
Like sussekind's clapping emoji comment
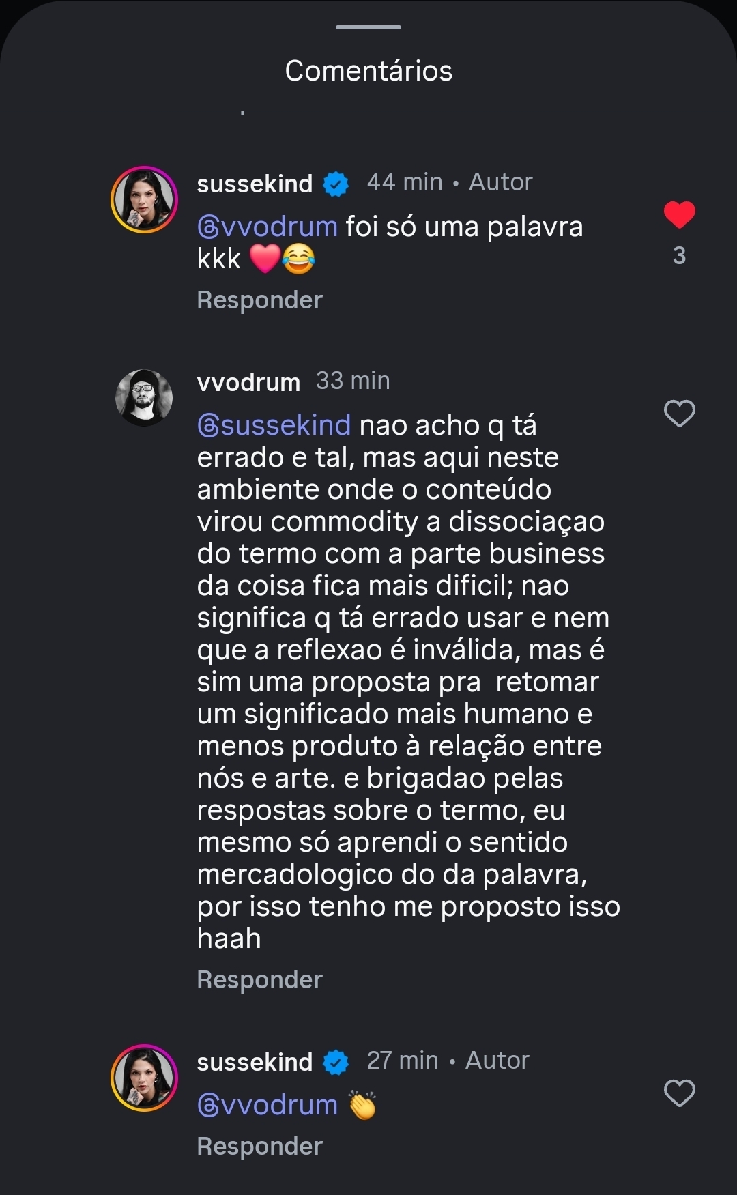[679, 1093]
